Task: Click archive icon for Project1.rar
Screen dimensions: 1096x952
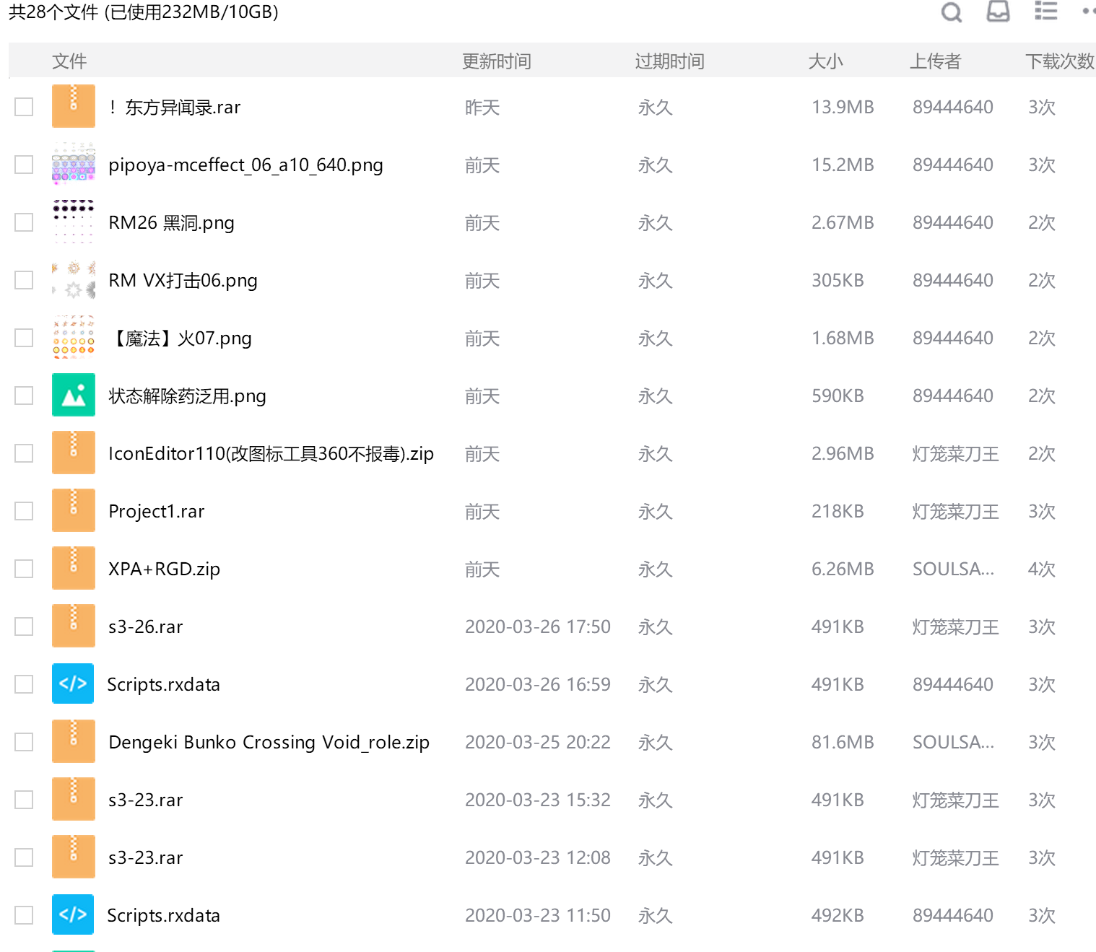Action: coord(74,510)
